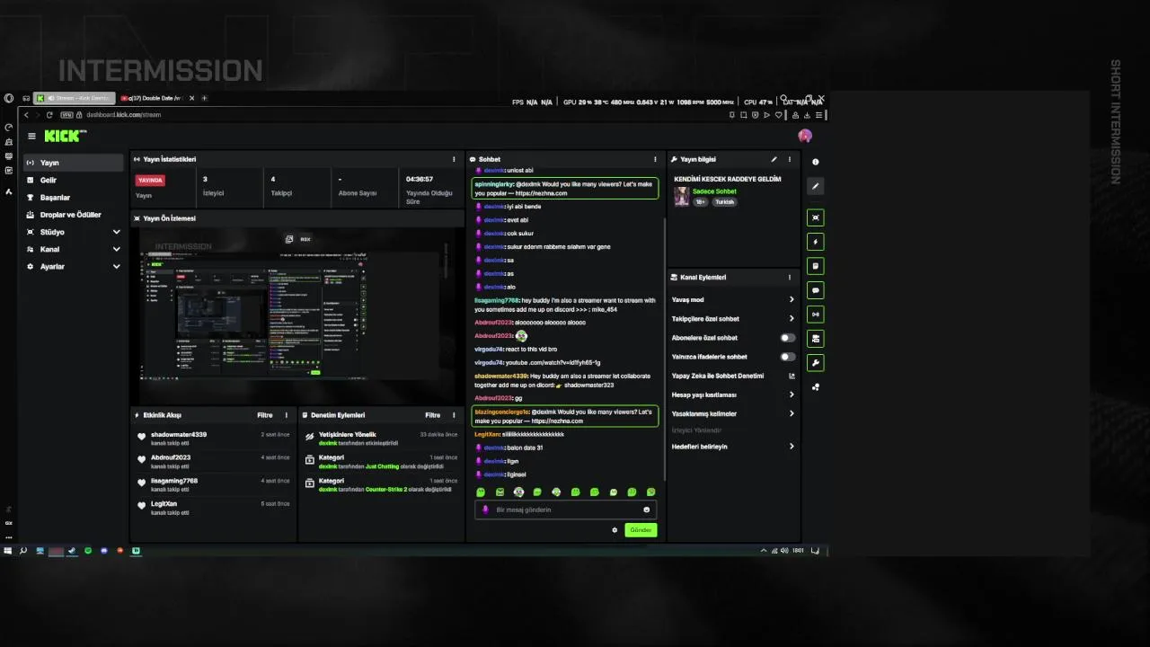Go back in browser navigation
The width and height of the screenshot is (1150, 647).
tap(27, 115)
